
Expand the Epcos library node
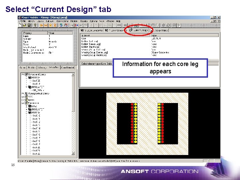(x=23, y=100)
